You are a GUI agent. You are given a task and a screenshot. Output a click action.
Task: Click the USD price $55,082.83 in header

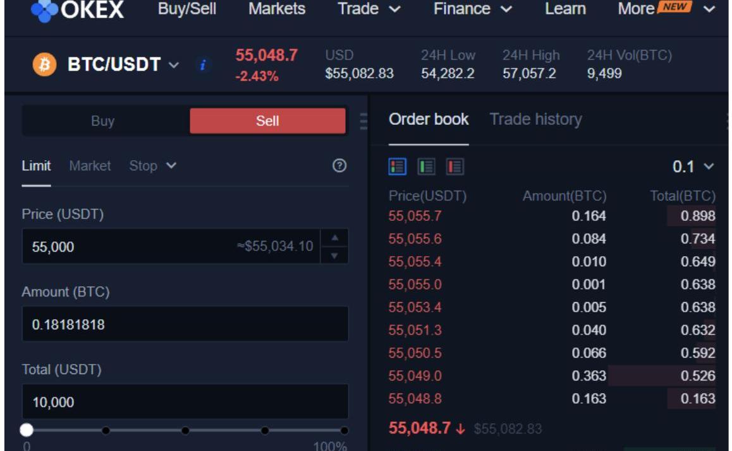click(x=360, y=74)
